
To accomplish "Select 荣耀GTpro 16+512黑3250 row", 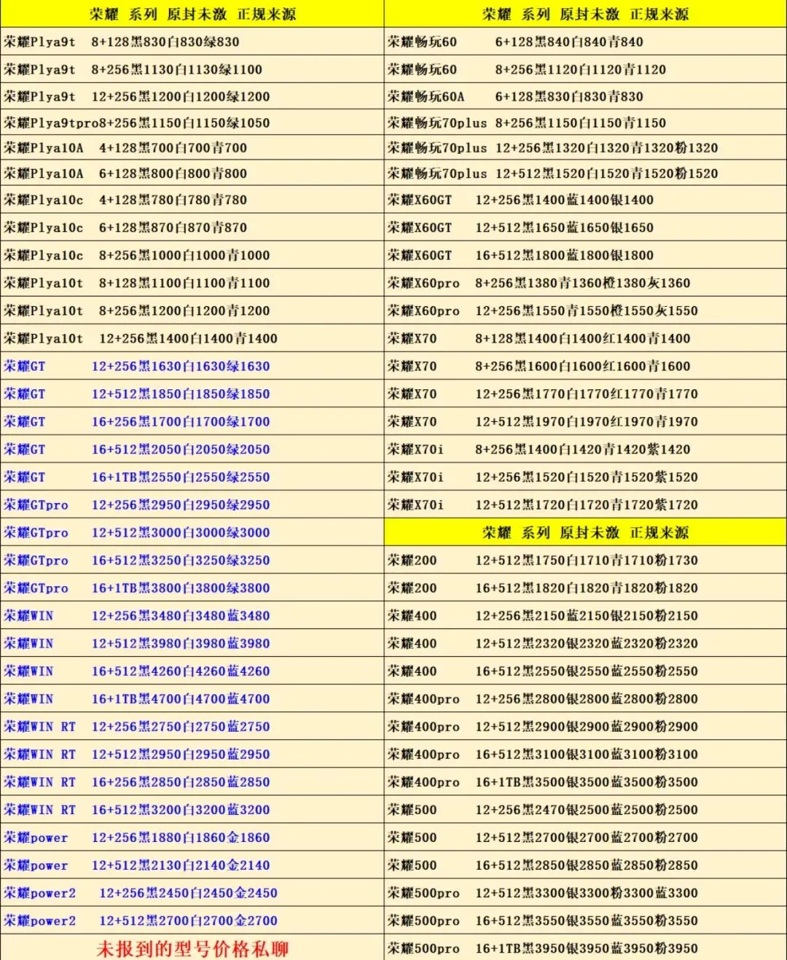I will [x=192, y=560].
